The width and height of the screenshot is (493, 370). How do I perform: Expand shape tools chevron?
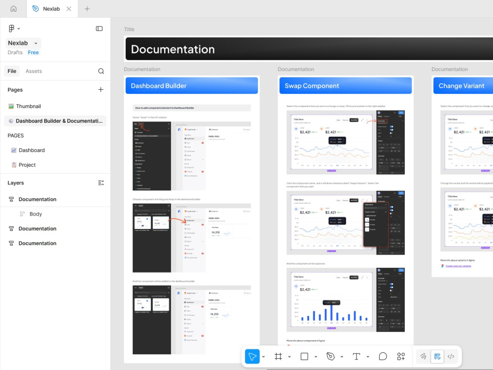(316, 357)
